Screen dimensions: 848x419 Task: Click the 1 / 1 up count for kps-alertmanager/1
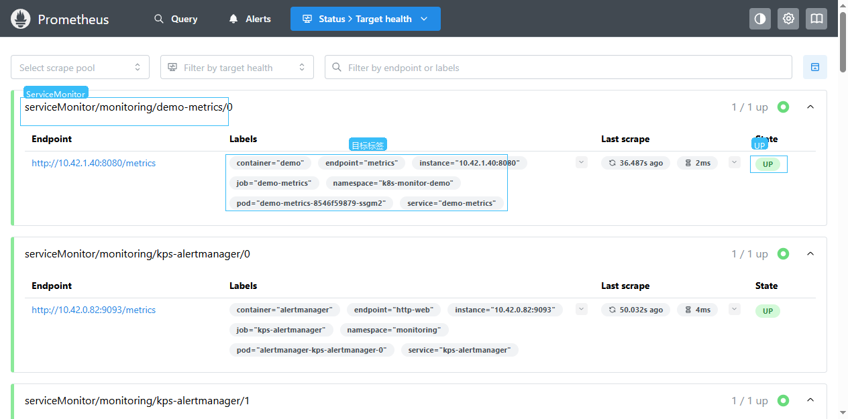click(749, 401)
